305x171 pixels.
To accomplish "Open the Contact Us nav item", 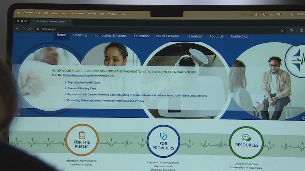I will point(239,36).
